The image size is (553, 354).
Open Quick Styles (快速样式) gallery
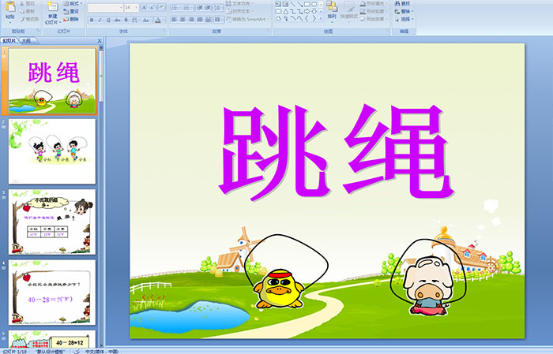click(x=349, y=12)
